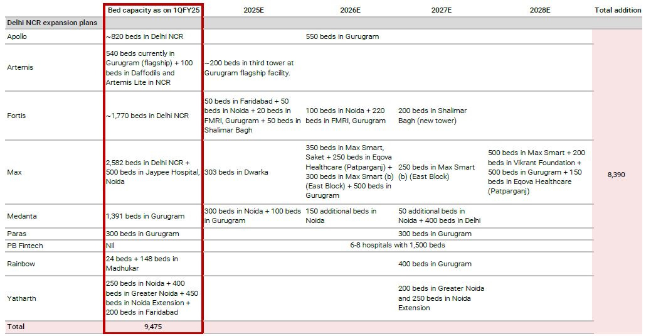The image size is (646, 336).
Task: Click the 'Total addition' column header
Action: (618, 10)
